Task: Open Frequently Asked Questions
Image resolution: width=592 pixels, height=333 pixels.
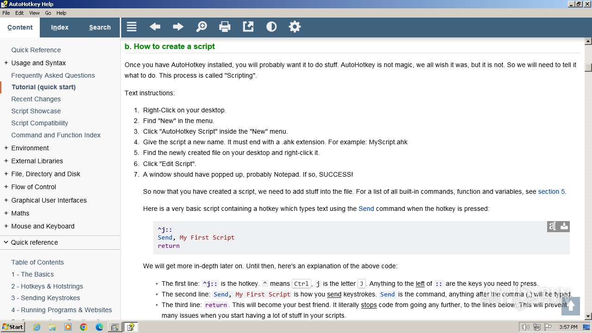Action: click(53, 75)
